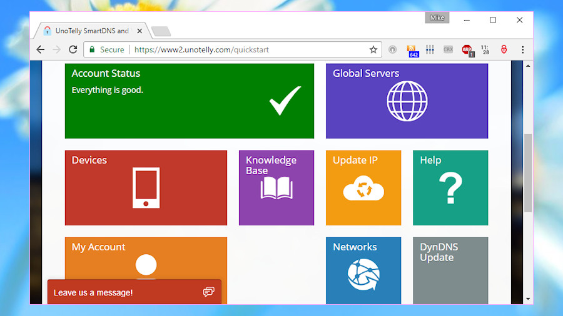
Task: Open the My Account tile
Action: 146,259
